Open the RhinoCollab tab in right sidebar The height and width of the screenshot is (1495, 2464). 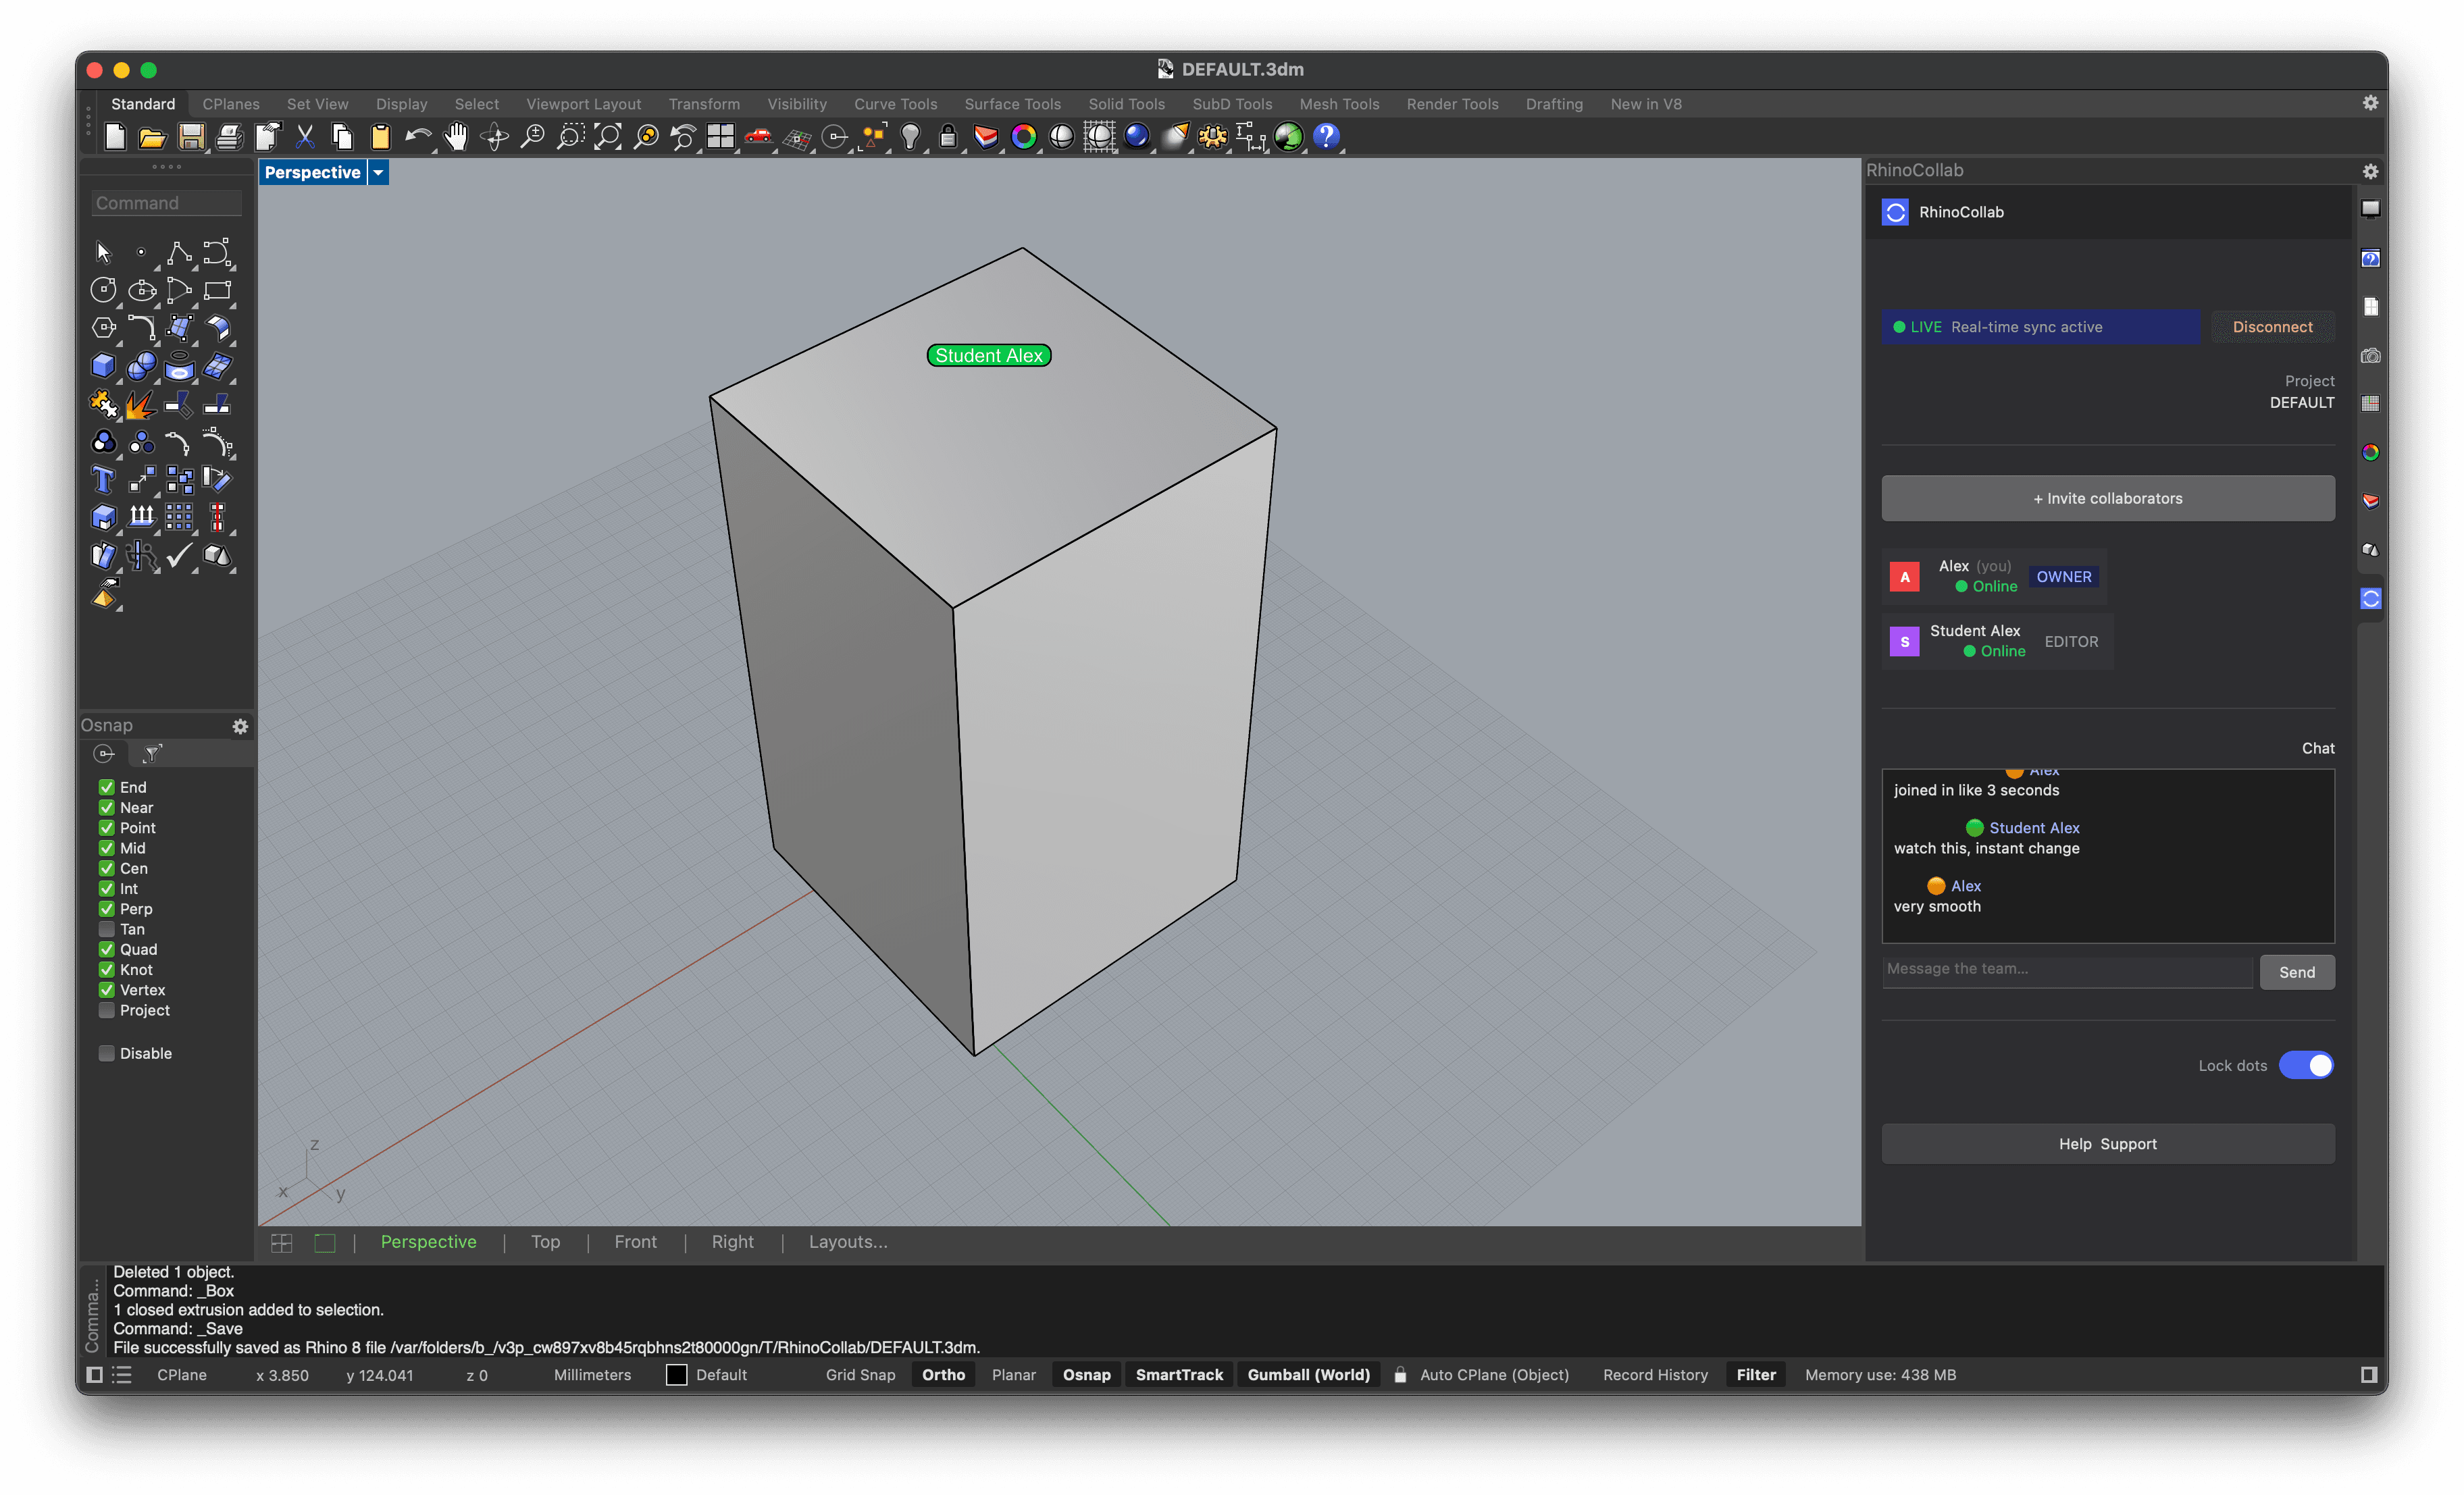coord(2370,598)
